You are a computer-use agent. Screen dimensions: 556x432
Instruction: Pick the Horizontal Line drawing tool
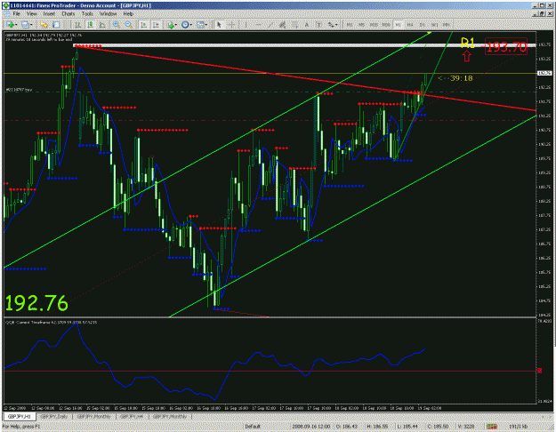[258, 25]
